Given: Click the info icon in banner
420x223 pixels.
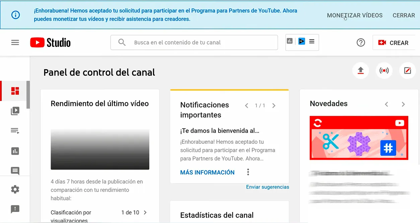Looking at the screenshot, I should pos(15,15).
